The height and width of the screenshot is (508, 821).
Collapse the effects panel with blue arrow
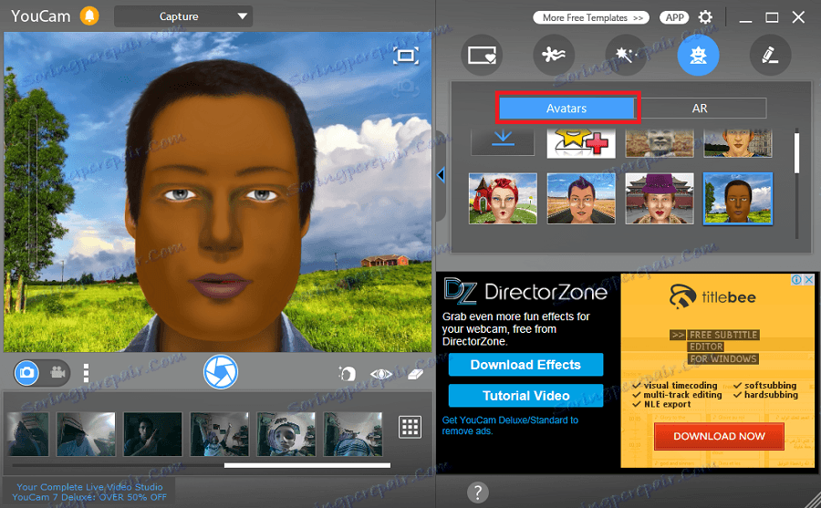[441, 175]
